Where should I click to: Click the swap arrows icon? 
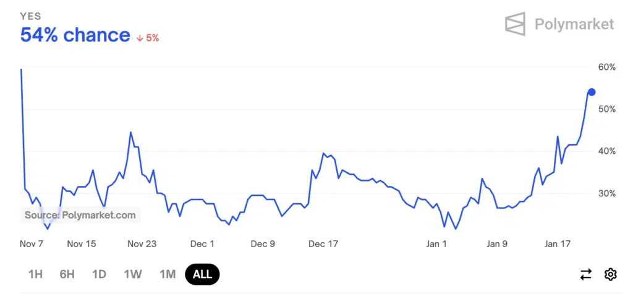586,274
